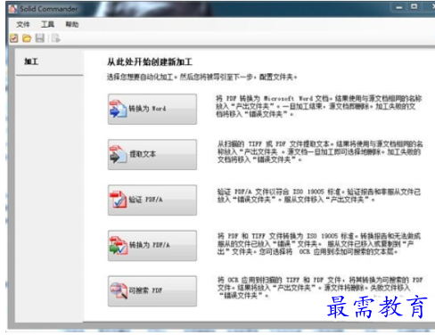This screenshot has width=435, height=335.
Task: Click the description text beside 验证 PDF/A
Action: click(319, 196)
